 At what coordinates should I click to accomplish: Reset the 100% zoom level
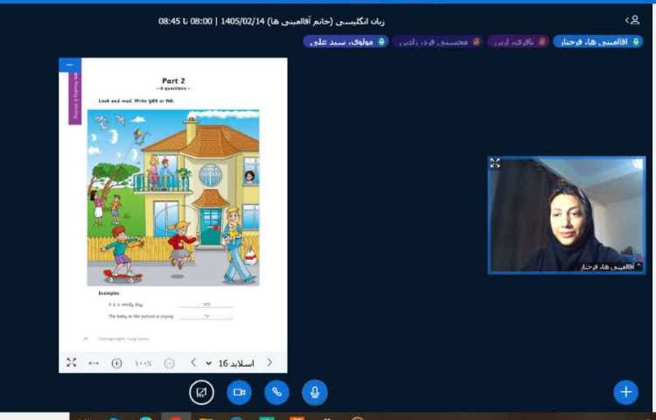click(x=143, y=363)
